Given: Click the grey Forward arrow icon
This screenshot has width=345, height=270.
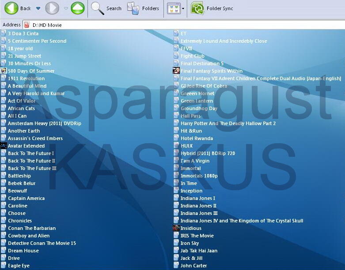Looking at the screenshot, I should [x=52, y=8].
